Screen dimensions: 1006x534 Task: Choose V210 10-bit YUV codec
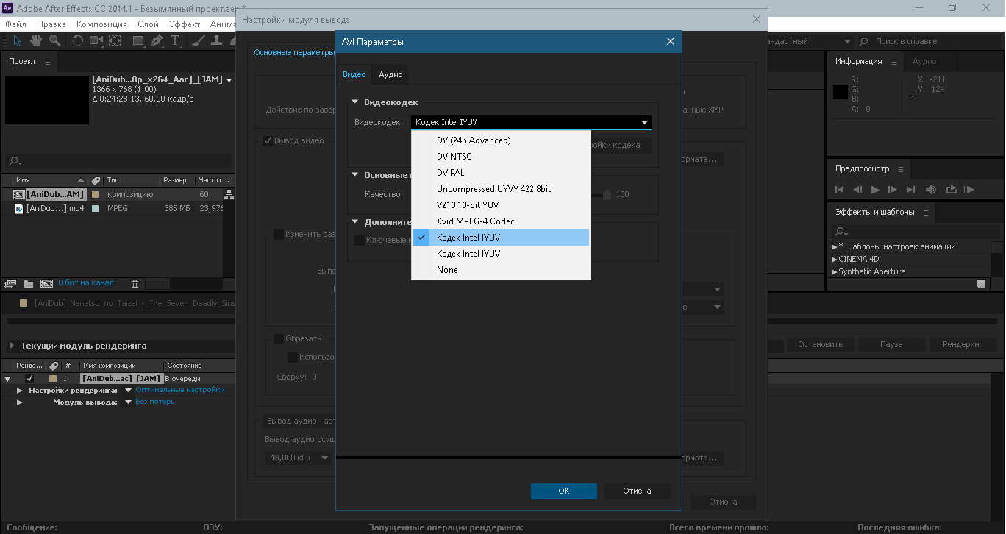[501, 205]
